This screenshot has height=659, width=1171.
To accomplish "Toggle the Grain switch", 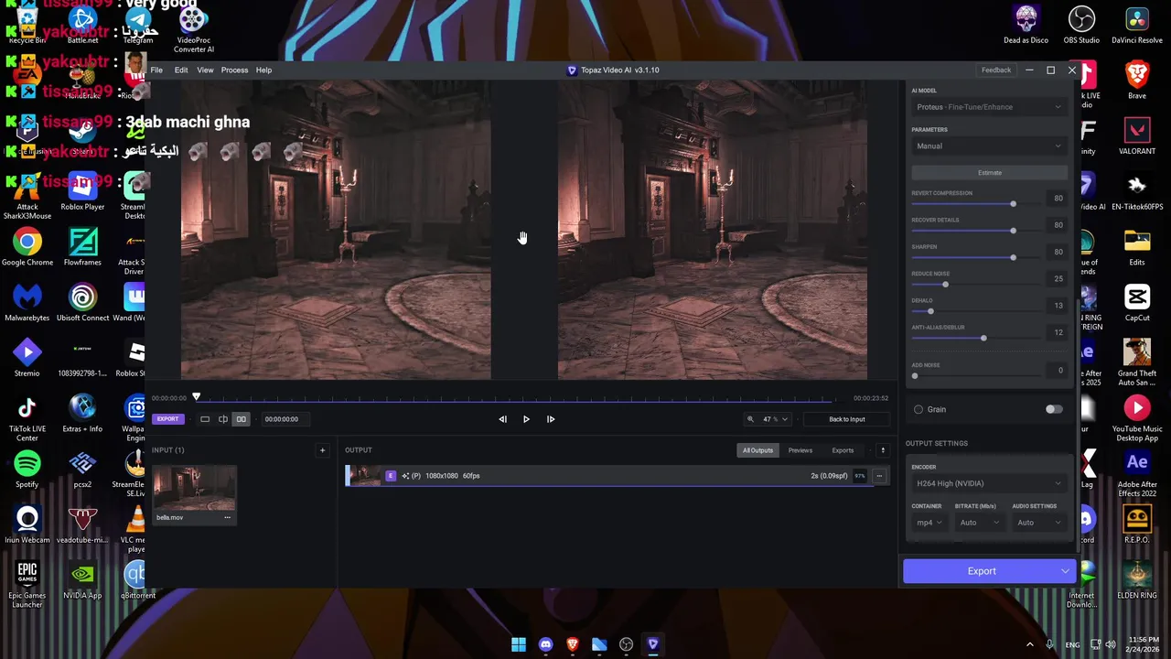I will 1054,409.
